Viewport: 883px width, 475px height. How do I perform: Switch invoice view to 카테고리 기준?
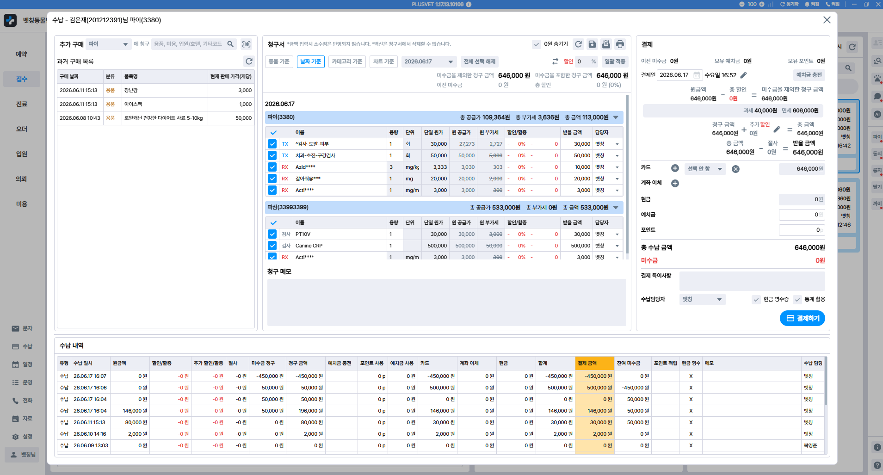347,62
